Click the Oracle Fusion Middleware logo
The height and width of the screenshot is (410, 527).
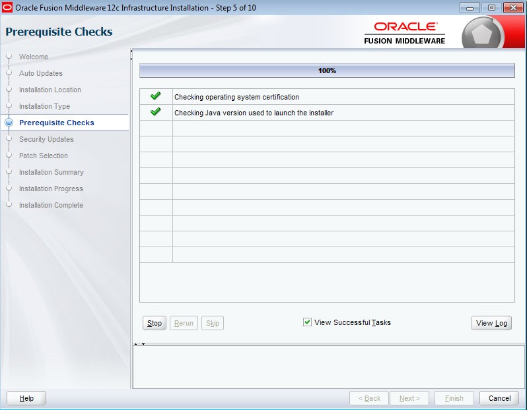point(405,33)
